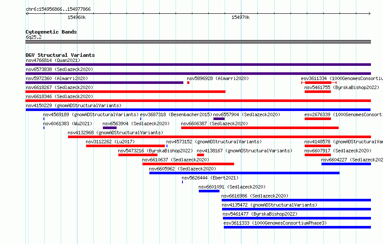Select the blue bar under nsv6605962
Image resolution: width=383 pixels, height=244 pixels.
(244, 173)
